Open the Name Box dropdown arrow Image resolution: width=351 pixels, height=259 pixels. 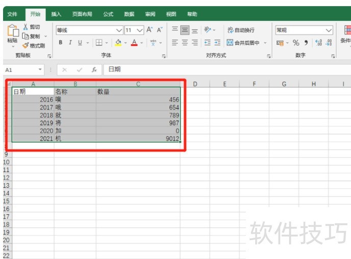click(41, 70)
